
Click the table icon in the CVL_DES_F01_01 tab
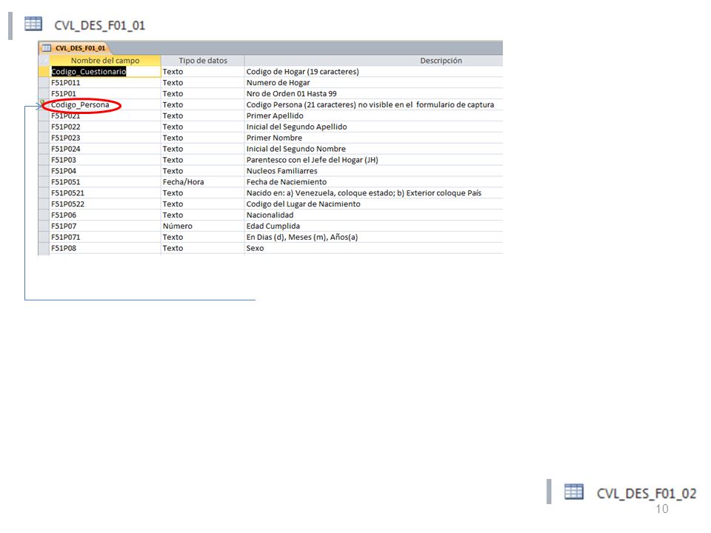47,48
